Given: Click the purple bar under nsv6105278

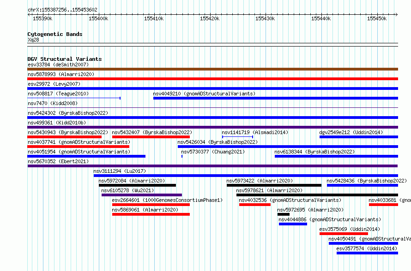Looking at the screenshot, I should pos(142,195).
